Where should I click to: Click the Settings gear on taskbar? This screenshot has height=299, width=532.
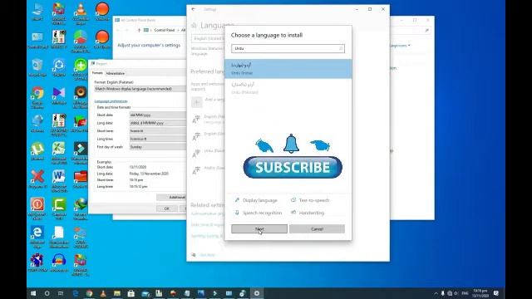pyautogui.click(x=257, y=293)
